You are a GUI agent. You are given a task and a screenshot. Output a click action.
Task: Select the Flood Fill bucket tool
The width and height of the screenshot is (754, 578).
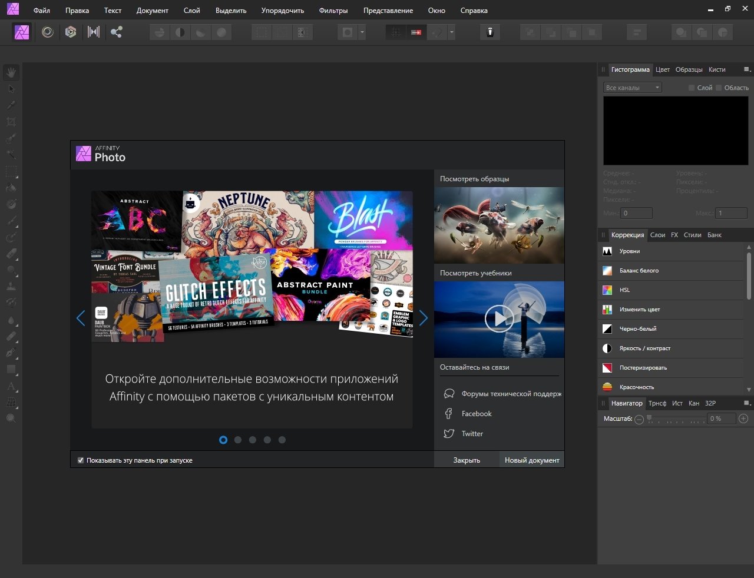(x=11, y=188)
